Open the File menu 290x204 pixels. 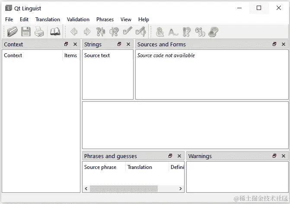[x=9, y=19]
